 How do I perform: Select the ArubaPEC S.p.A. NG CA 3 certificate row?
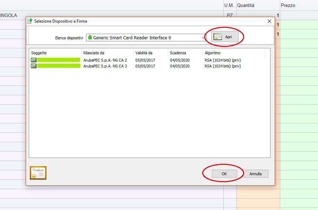(x=105, y=66)
